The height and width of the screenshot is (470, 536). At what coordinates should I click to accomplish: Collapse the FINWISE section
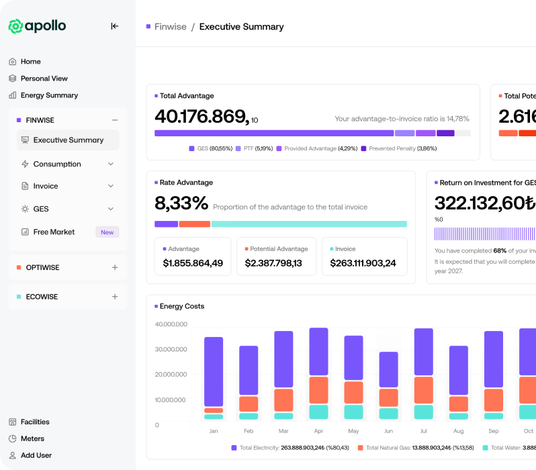pyautogui.click(x=115, y=120)
